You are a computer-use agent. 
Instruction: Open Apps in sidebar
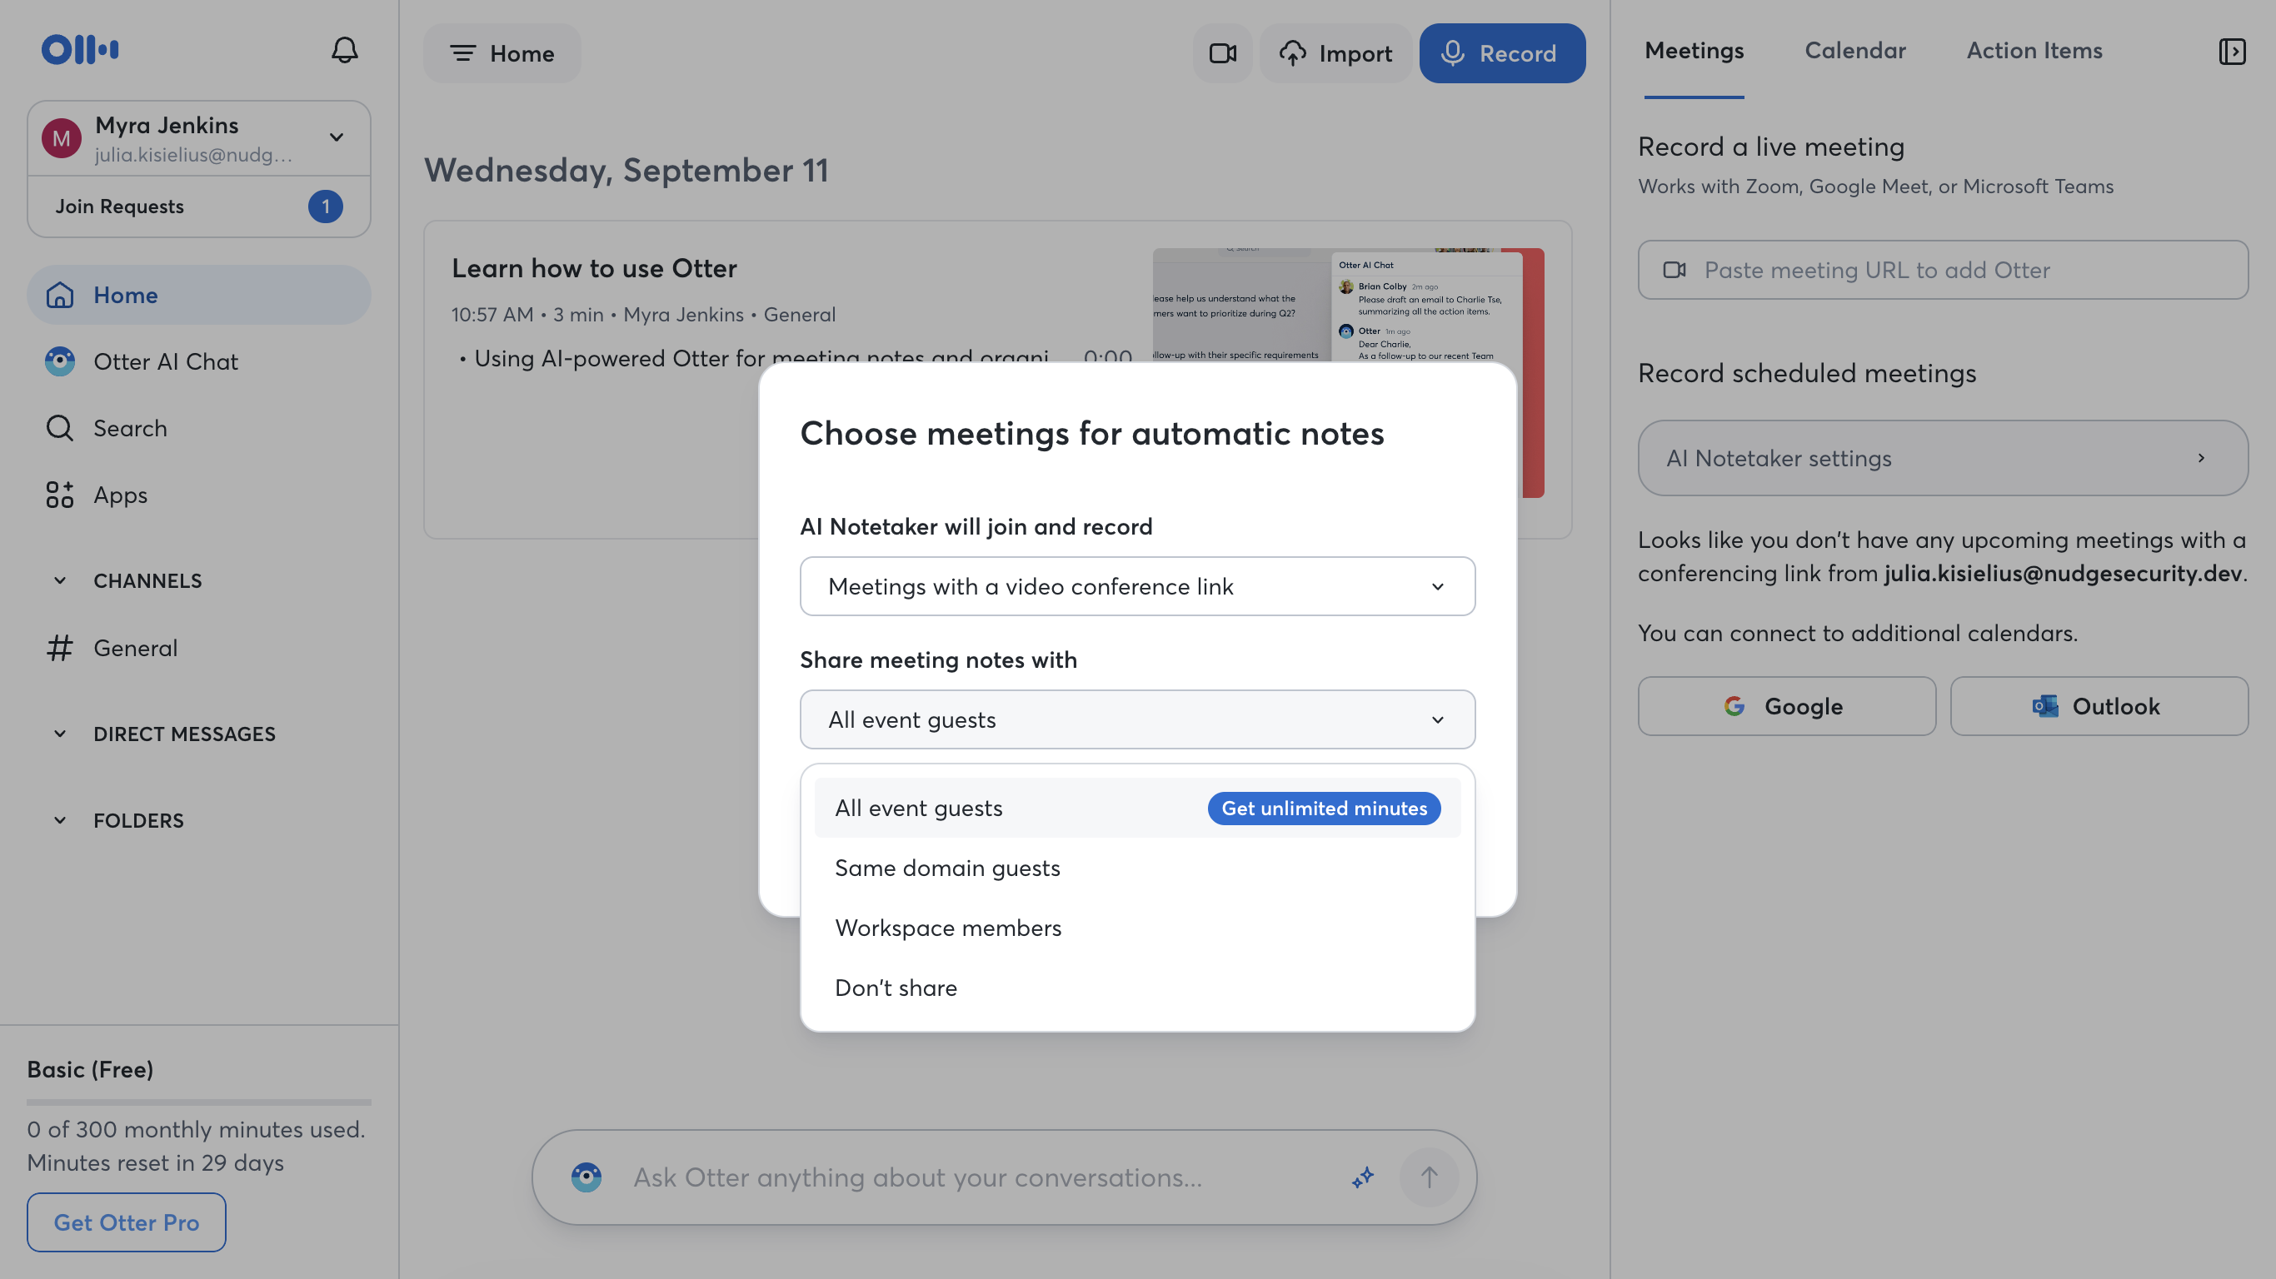click(x=199, y=495)
